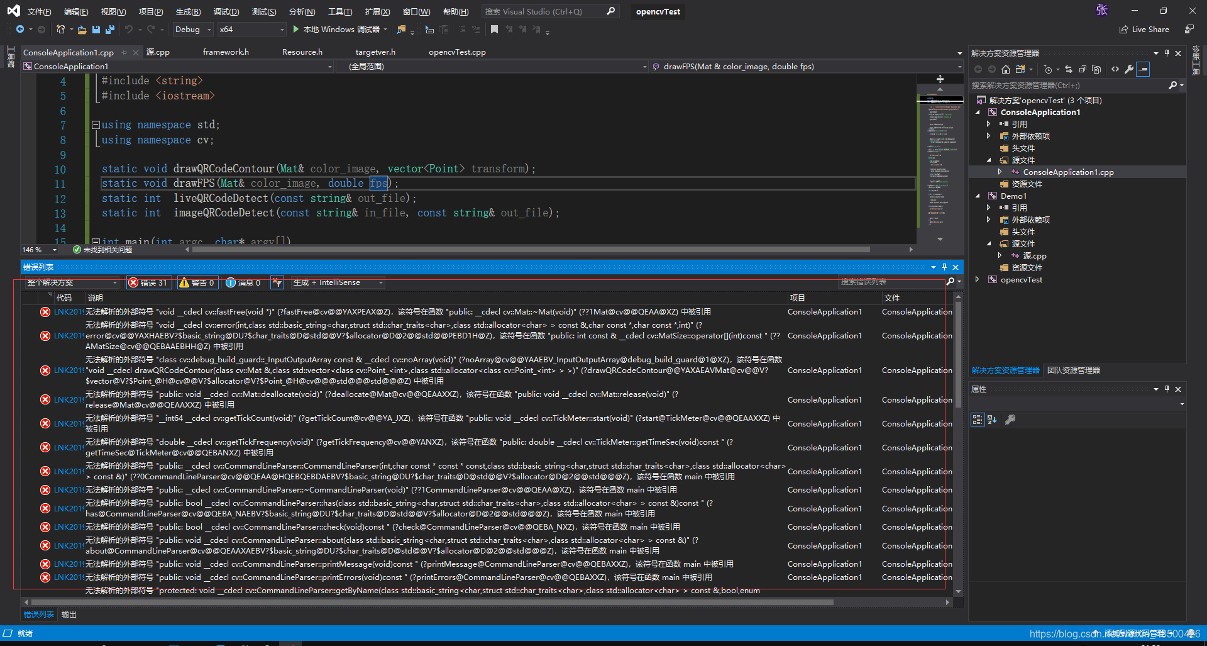The width and height of the screenshot is (1207, 646).
Task: Switch to the framework.h tab
Action: [x=226, y=52]
